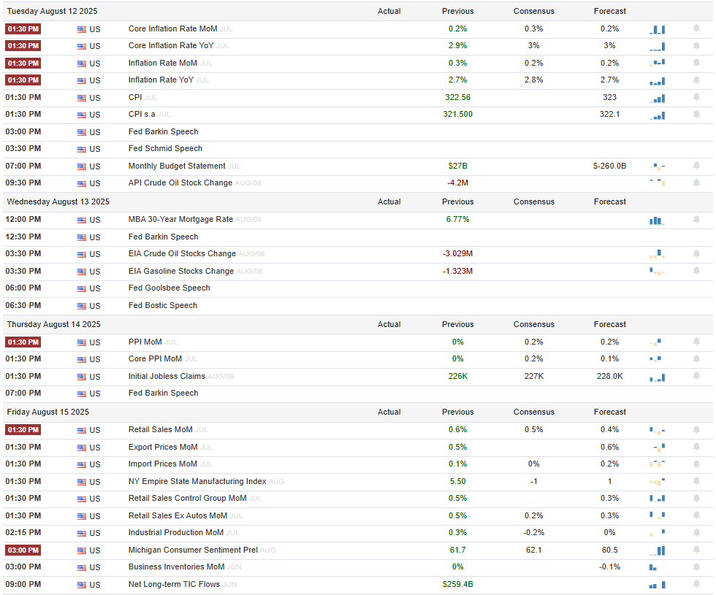716x595 pixels.
Task: Open the PPI MoM indicator link
Action: [145, 342]
